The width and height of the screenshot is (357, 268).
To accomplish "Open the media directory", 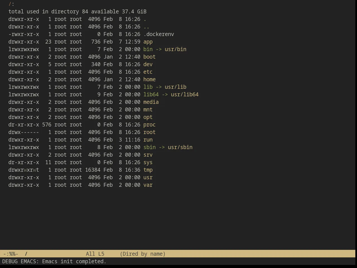I will pos(151,102).
